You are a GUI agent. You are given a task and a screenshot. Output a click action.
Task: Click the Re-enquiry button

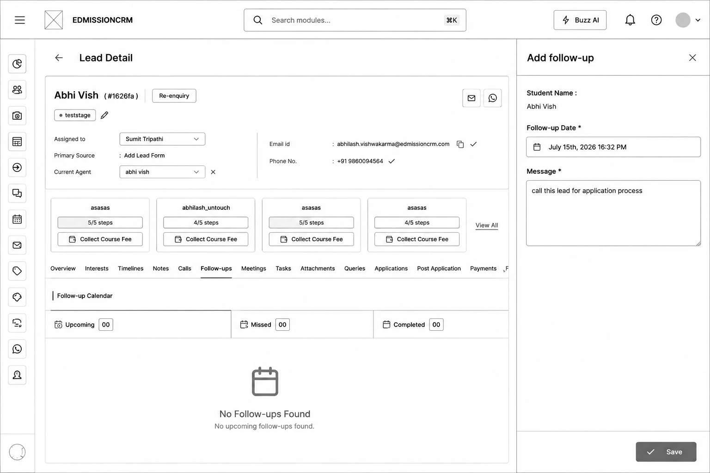[174, 96]
